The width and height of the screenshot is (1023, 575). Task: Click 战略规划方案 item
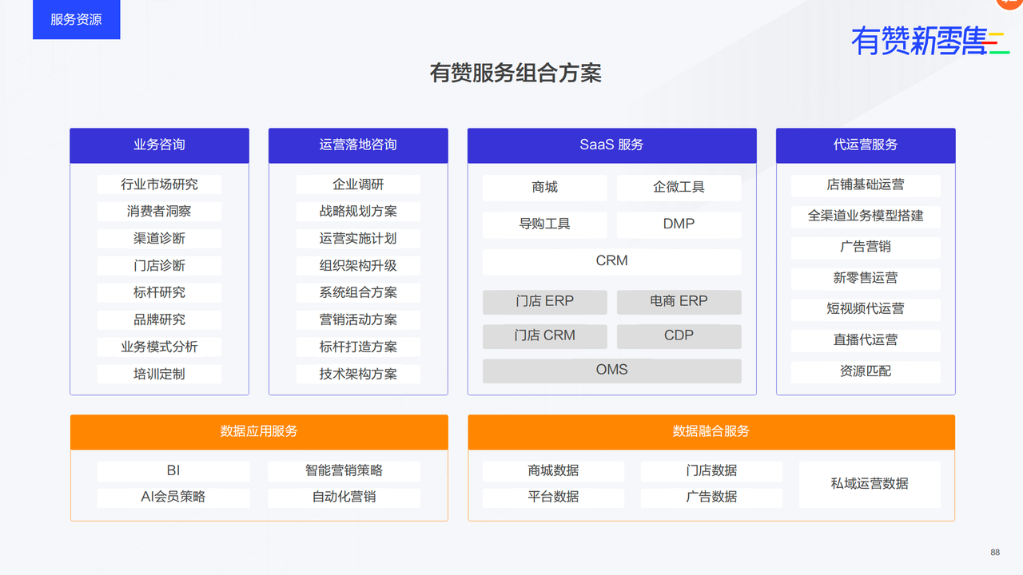(x=358, y=212)
